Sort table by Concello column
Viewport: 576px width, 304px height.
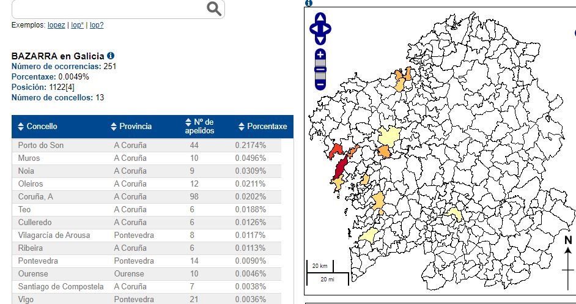coord(37,127)
